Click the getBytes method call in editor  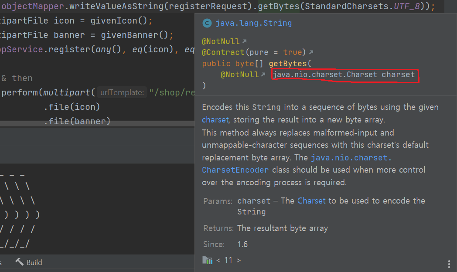279,6
